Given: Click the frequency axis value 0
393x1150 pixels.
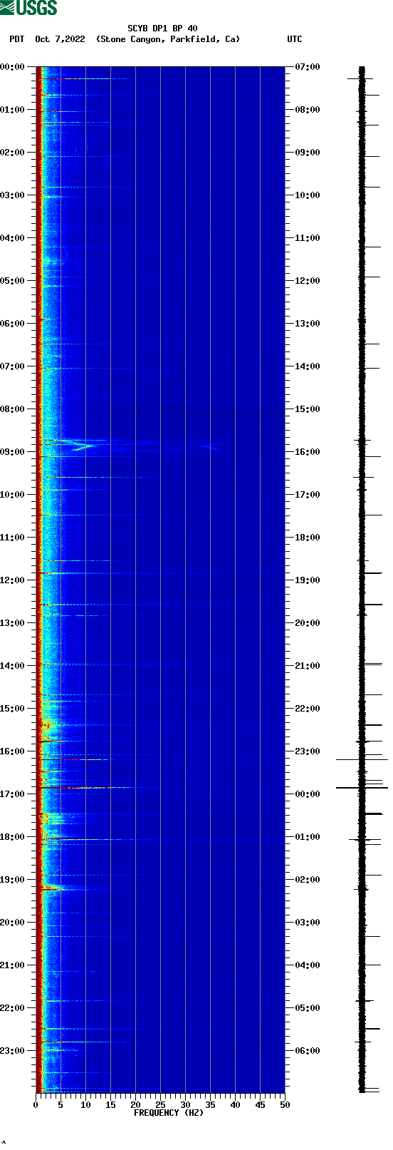Looking at the screenshot, I should [36, 1105].
